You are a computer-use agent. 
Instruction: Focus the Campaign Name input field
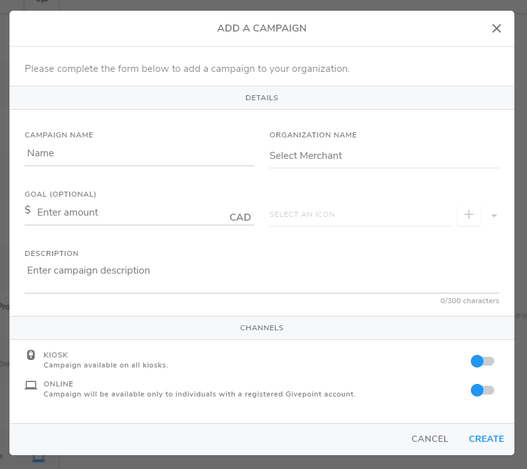tap(139, 153)
